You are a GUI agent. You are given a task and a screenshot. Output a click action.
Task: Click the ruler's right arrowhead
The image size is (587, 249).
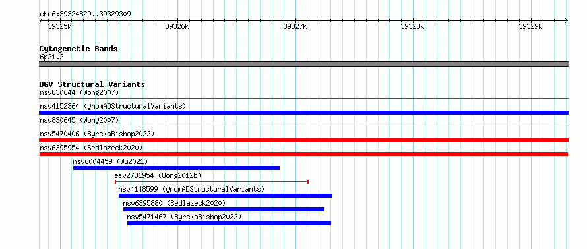(567, 21)
